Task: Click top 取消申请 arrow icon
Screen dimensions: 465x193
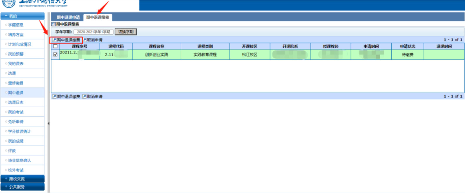Action: (84, 40)
